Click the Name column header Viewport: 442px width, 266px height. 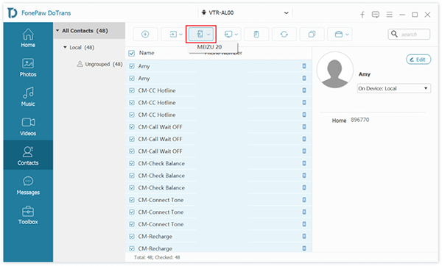point(147,53)
